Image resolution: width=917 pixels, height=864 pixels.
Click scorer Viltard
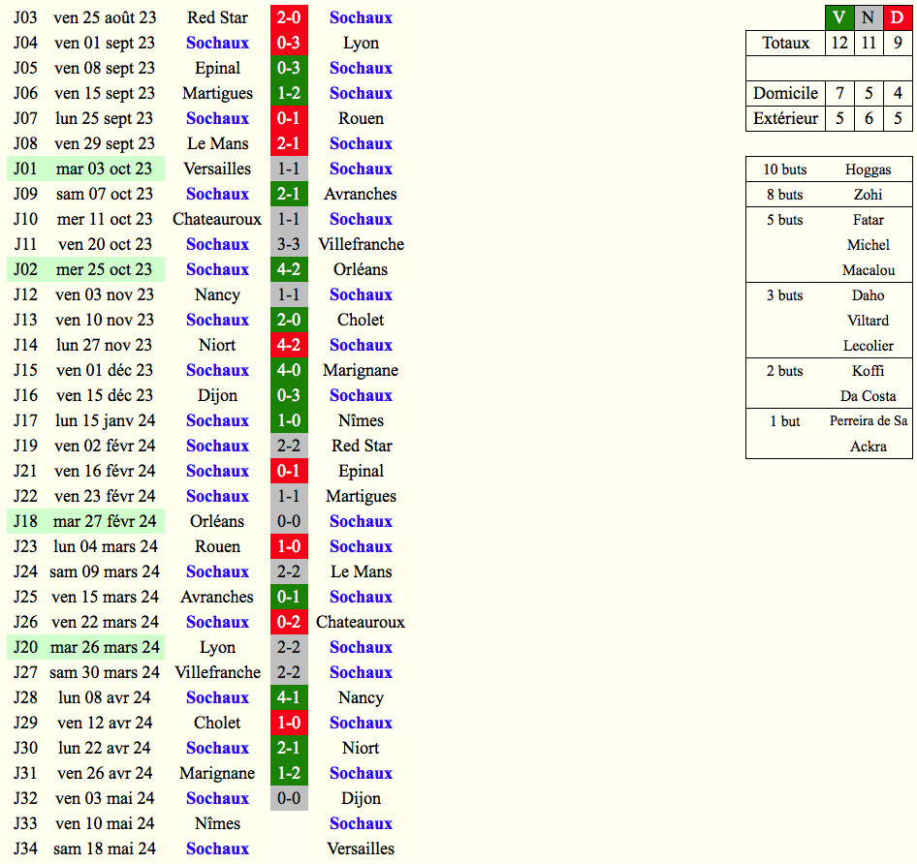point(868,321)
